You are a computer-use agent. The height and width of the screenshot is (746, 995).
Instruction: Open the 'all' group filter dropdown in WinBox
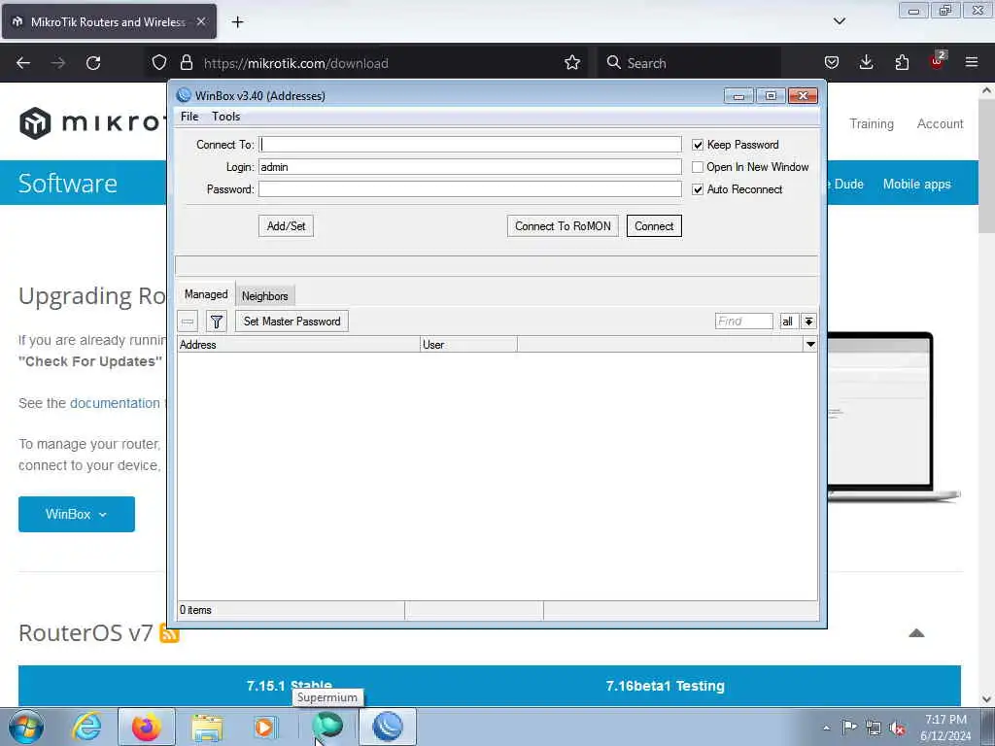click(x=808, y=322)
